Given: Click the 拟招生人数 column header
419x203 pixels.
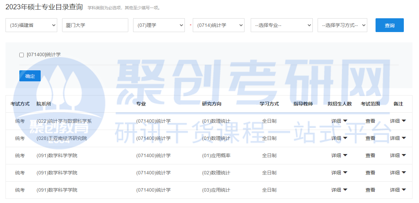Looking at the screenshot, I should (x=340, y=104).
